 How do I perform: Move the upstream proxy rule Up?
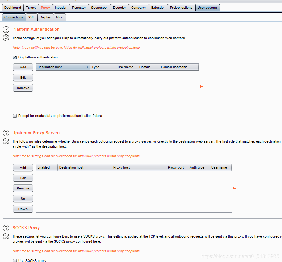(x=23, y=199)
